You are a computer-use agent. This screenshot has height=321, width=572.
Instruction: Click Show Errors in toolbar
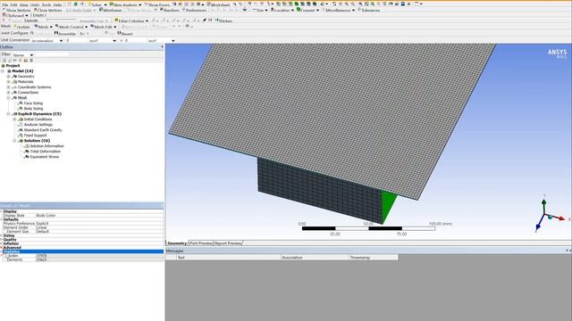157,4
